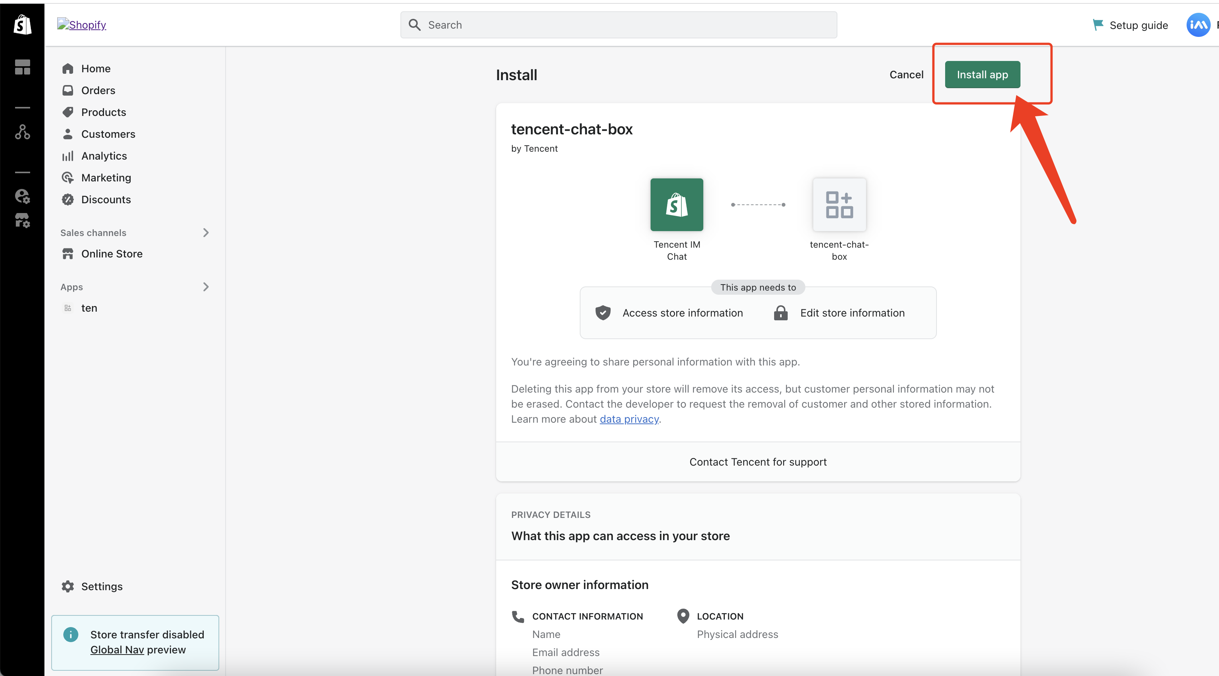This screenshot has height=676, width=1219.
Task: Click the Home house icon
Action: coord(68,69)
